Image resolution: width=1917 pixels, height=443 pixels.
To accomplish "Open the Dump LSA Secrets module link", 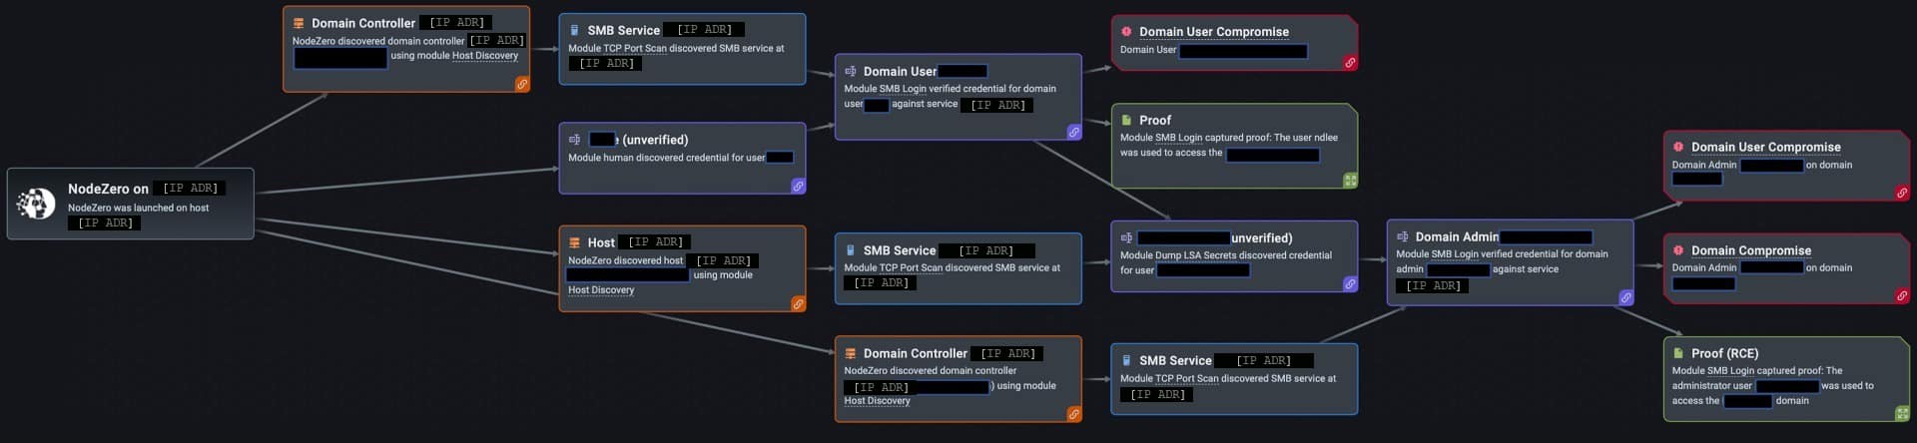I will [x=1195, y=255].
